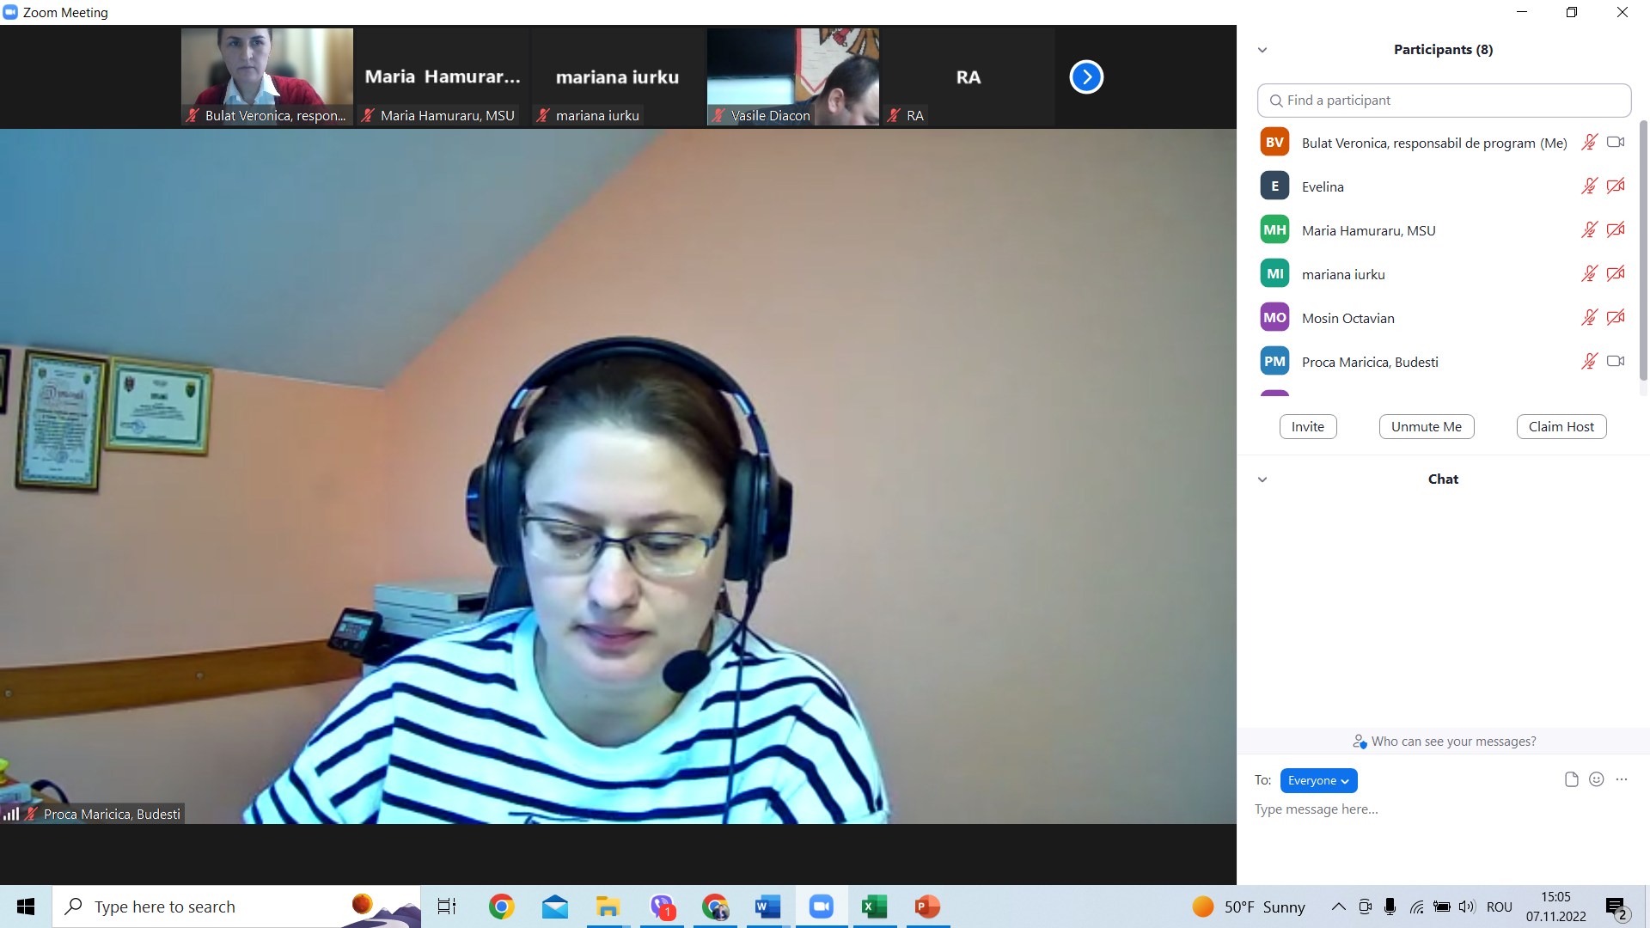Image resolution: width=1650 pixels, height=928 pixels.
Task: Open the emoji picker in chat
Action: (1596, 779)
